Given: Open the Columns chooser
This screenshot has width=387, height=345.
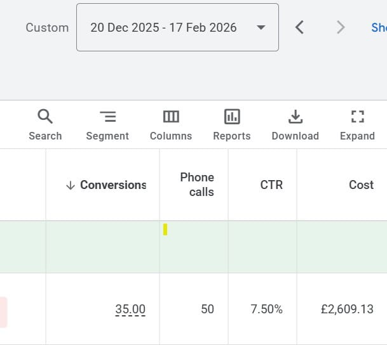Looking at the screenshot, I should coord(171,125).
